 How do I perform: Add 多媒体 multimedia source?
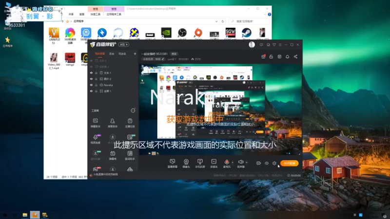click(214, 164)
